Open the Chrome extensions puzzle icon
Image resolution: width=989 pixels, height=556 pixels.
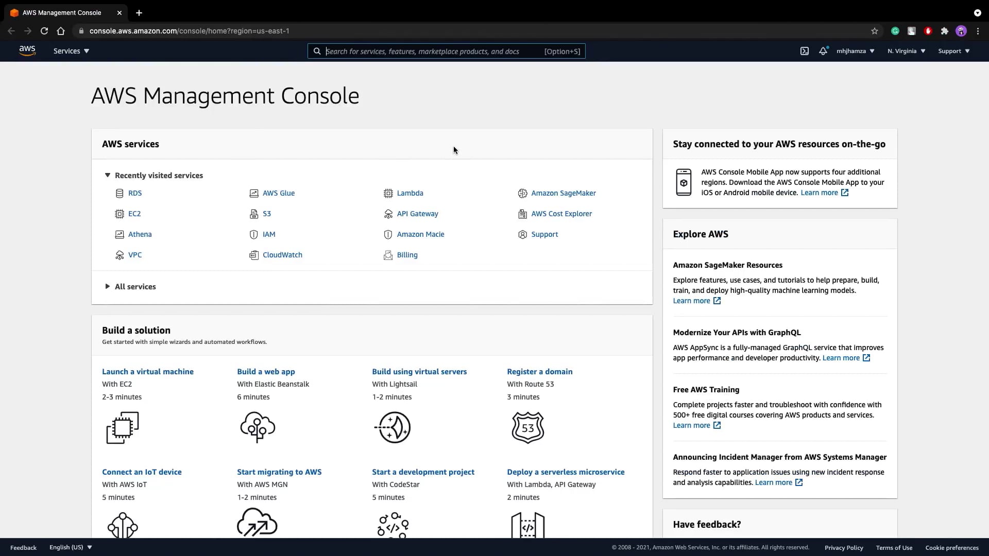point(945,31)
